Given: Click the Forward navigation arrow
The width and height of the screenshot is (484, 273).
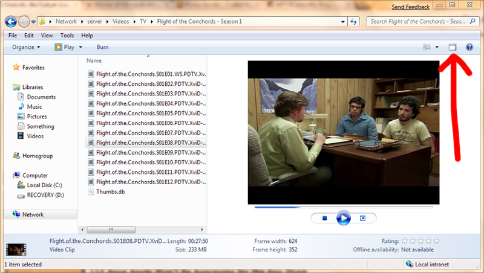Looking at the screenshot, I should click(24, 22).
